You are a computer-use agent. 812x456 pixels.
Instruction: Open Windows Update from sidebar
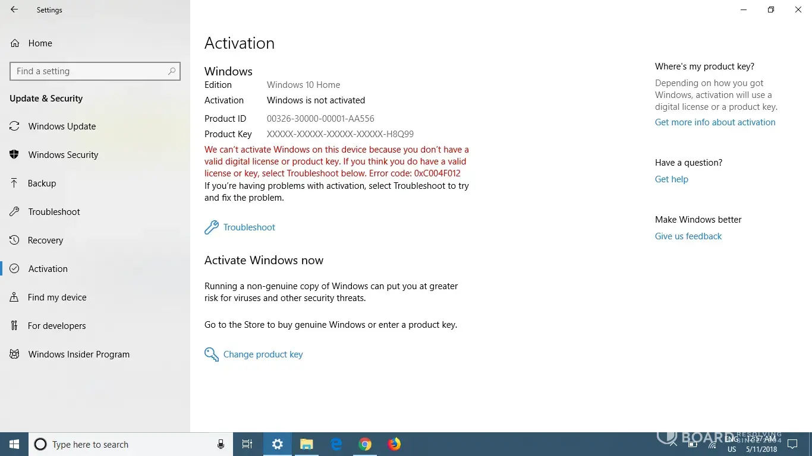(62, 126)
